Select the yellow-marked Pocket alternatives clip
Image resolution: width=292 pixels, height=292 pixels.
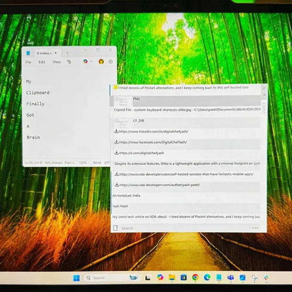(186, 90)
